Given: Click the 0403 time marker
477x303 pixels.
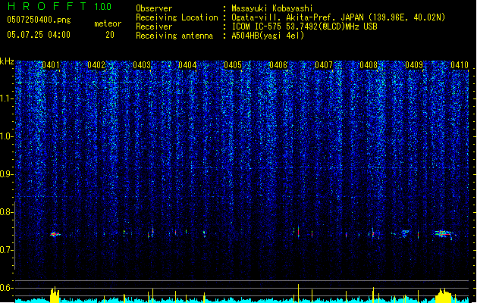Looking at the screenshot, I should [142, 65].
